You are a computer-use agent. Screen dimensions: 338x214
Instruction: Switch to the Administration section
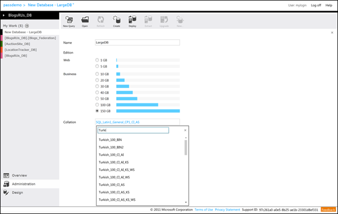point(30,184)
